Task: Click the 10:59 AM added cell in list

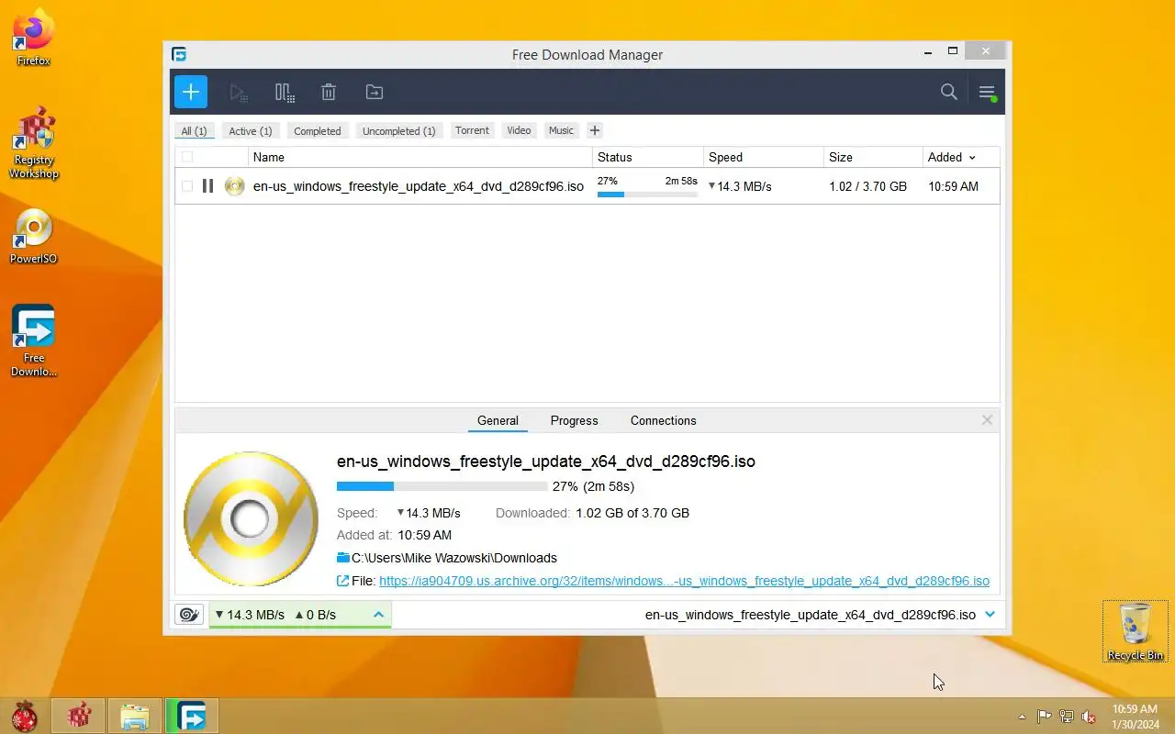Action: tap(953, 186)
